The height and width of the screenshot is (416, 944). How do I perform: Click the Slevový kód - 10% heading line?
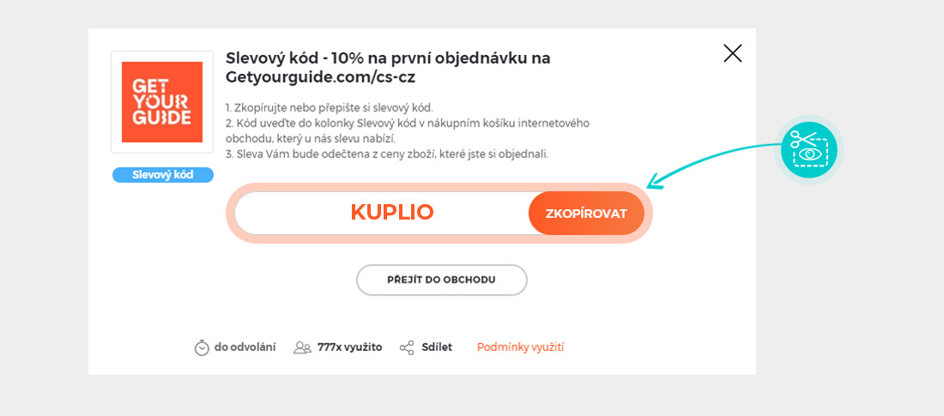coord(388,58)
